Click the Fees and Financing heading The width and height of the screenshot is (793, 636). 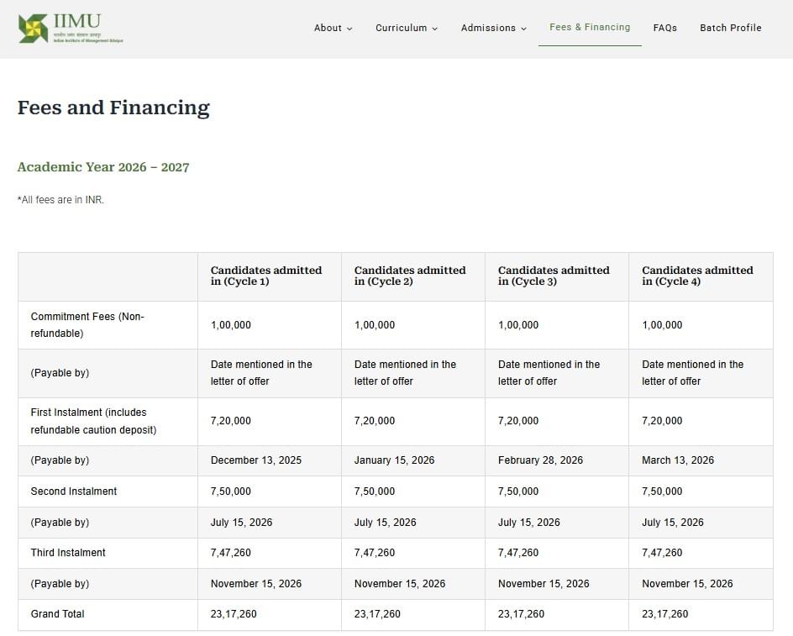pos(113,108)
